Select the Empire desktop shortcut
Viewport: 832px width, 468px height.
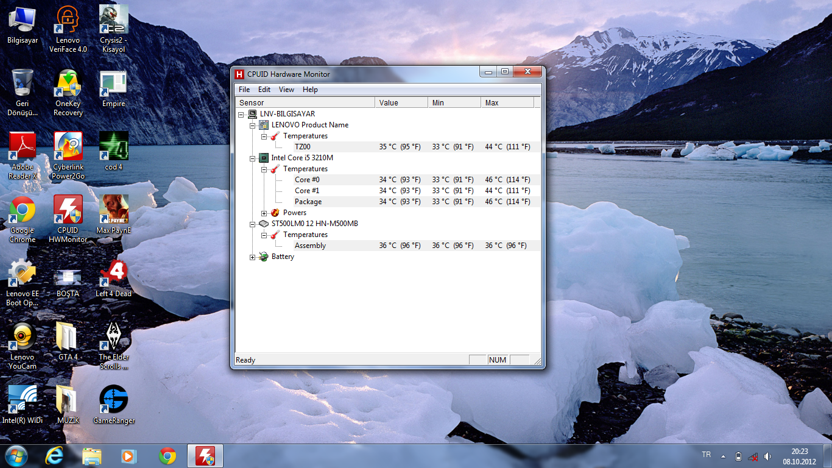click(114, 88)
